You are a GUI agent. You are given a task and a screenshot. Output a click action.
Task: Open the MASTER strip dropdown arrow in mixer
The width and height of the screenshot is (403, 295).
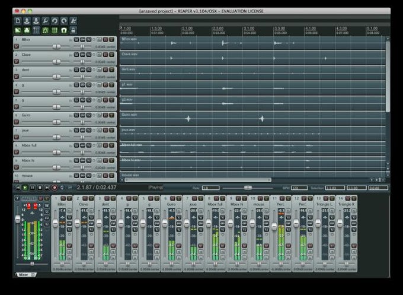tap(17, 198)
